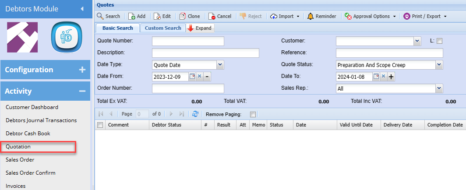
Task: Click the Clone quote icon
Action: (183, 16)
